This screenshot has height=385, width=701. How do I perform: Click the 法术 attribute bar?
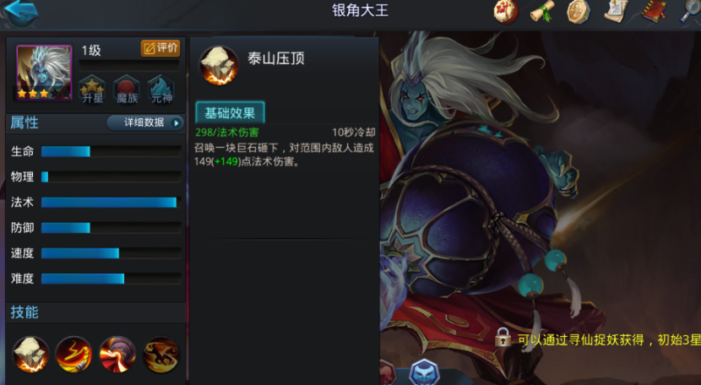pos(111,202)
